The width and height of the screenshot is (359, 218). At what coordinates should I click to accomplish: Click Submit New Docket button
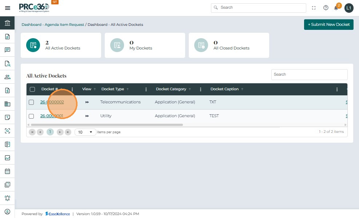tap(328, 24)
